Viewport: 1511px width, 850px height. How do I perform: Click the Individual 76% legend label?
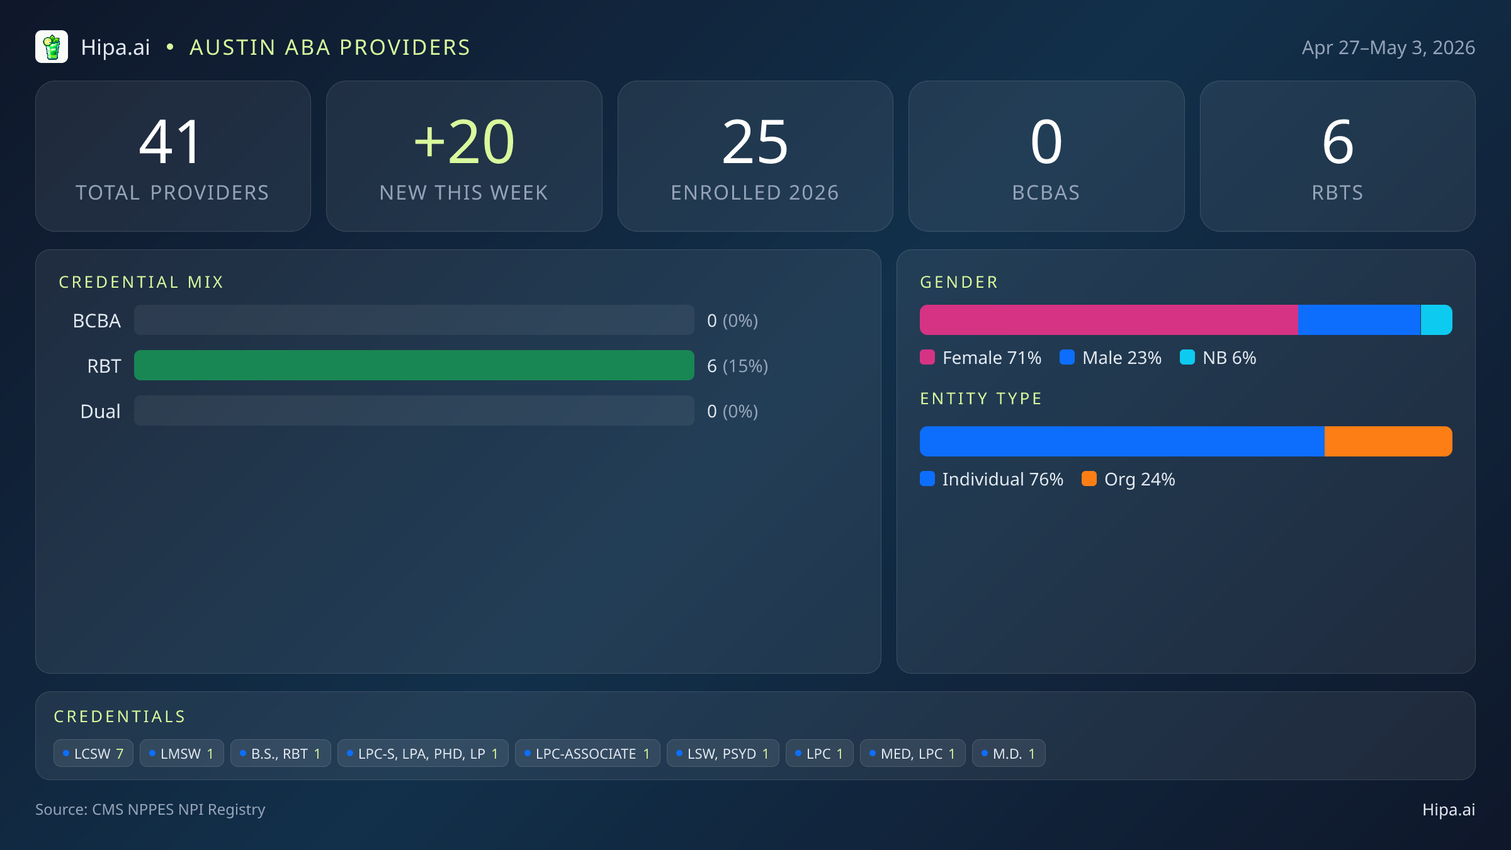point(1003,479)
